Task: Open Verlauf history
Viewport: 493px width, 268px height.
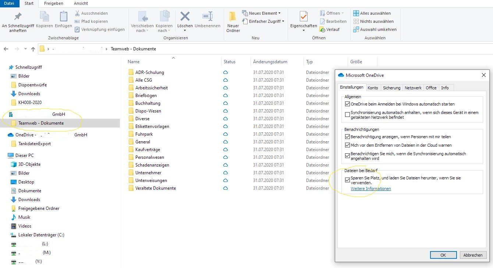Action: (330, 29)
